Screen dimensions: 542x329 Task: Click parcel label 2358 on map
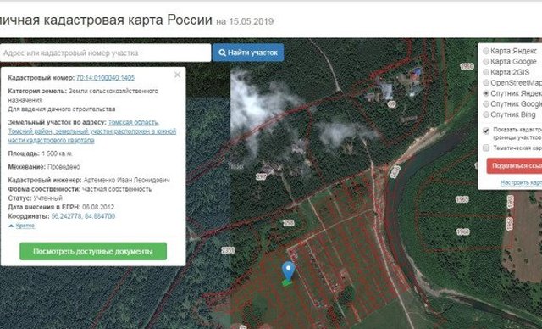coord(228,250)
